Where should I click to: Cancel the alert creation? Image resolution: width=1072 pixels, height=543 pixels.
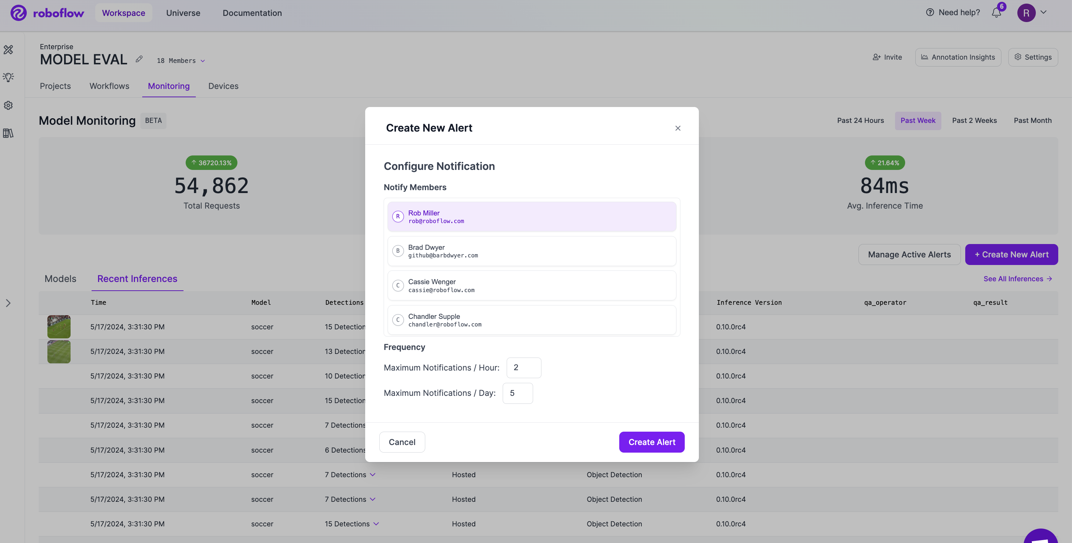click(402, 442)
